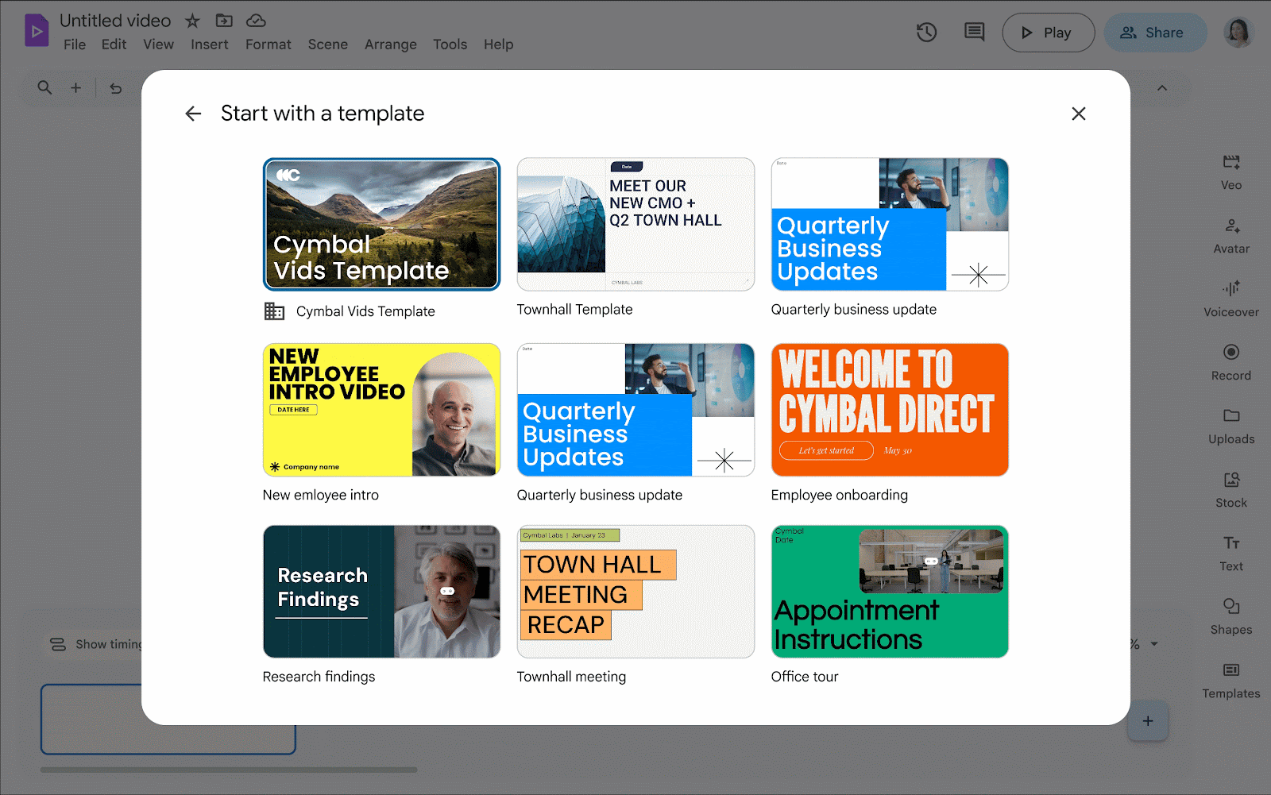This screenshot has width=1271, height=795.
Task: Collapse the top panel with the chevron
Action: [x=1162, y=88]
